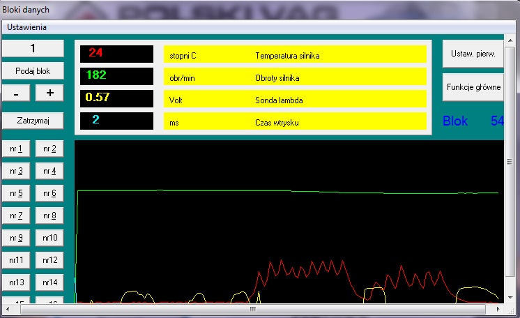Image resolution: width=520 pixels, height=318 pixels.
Task: Open Funkcje główne
Action: [x=473, y=88]
